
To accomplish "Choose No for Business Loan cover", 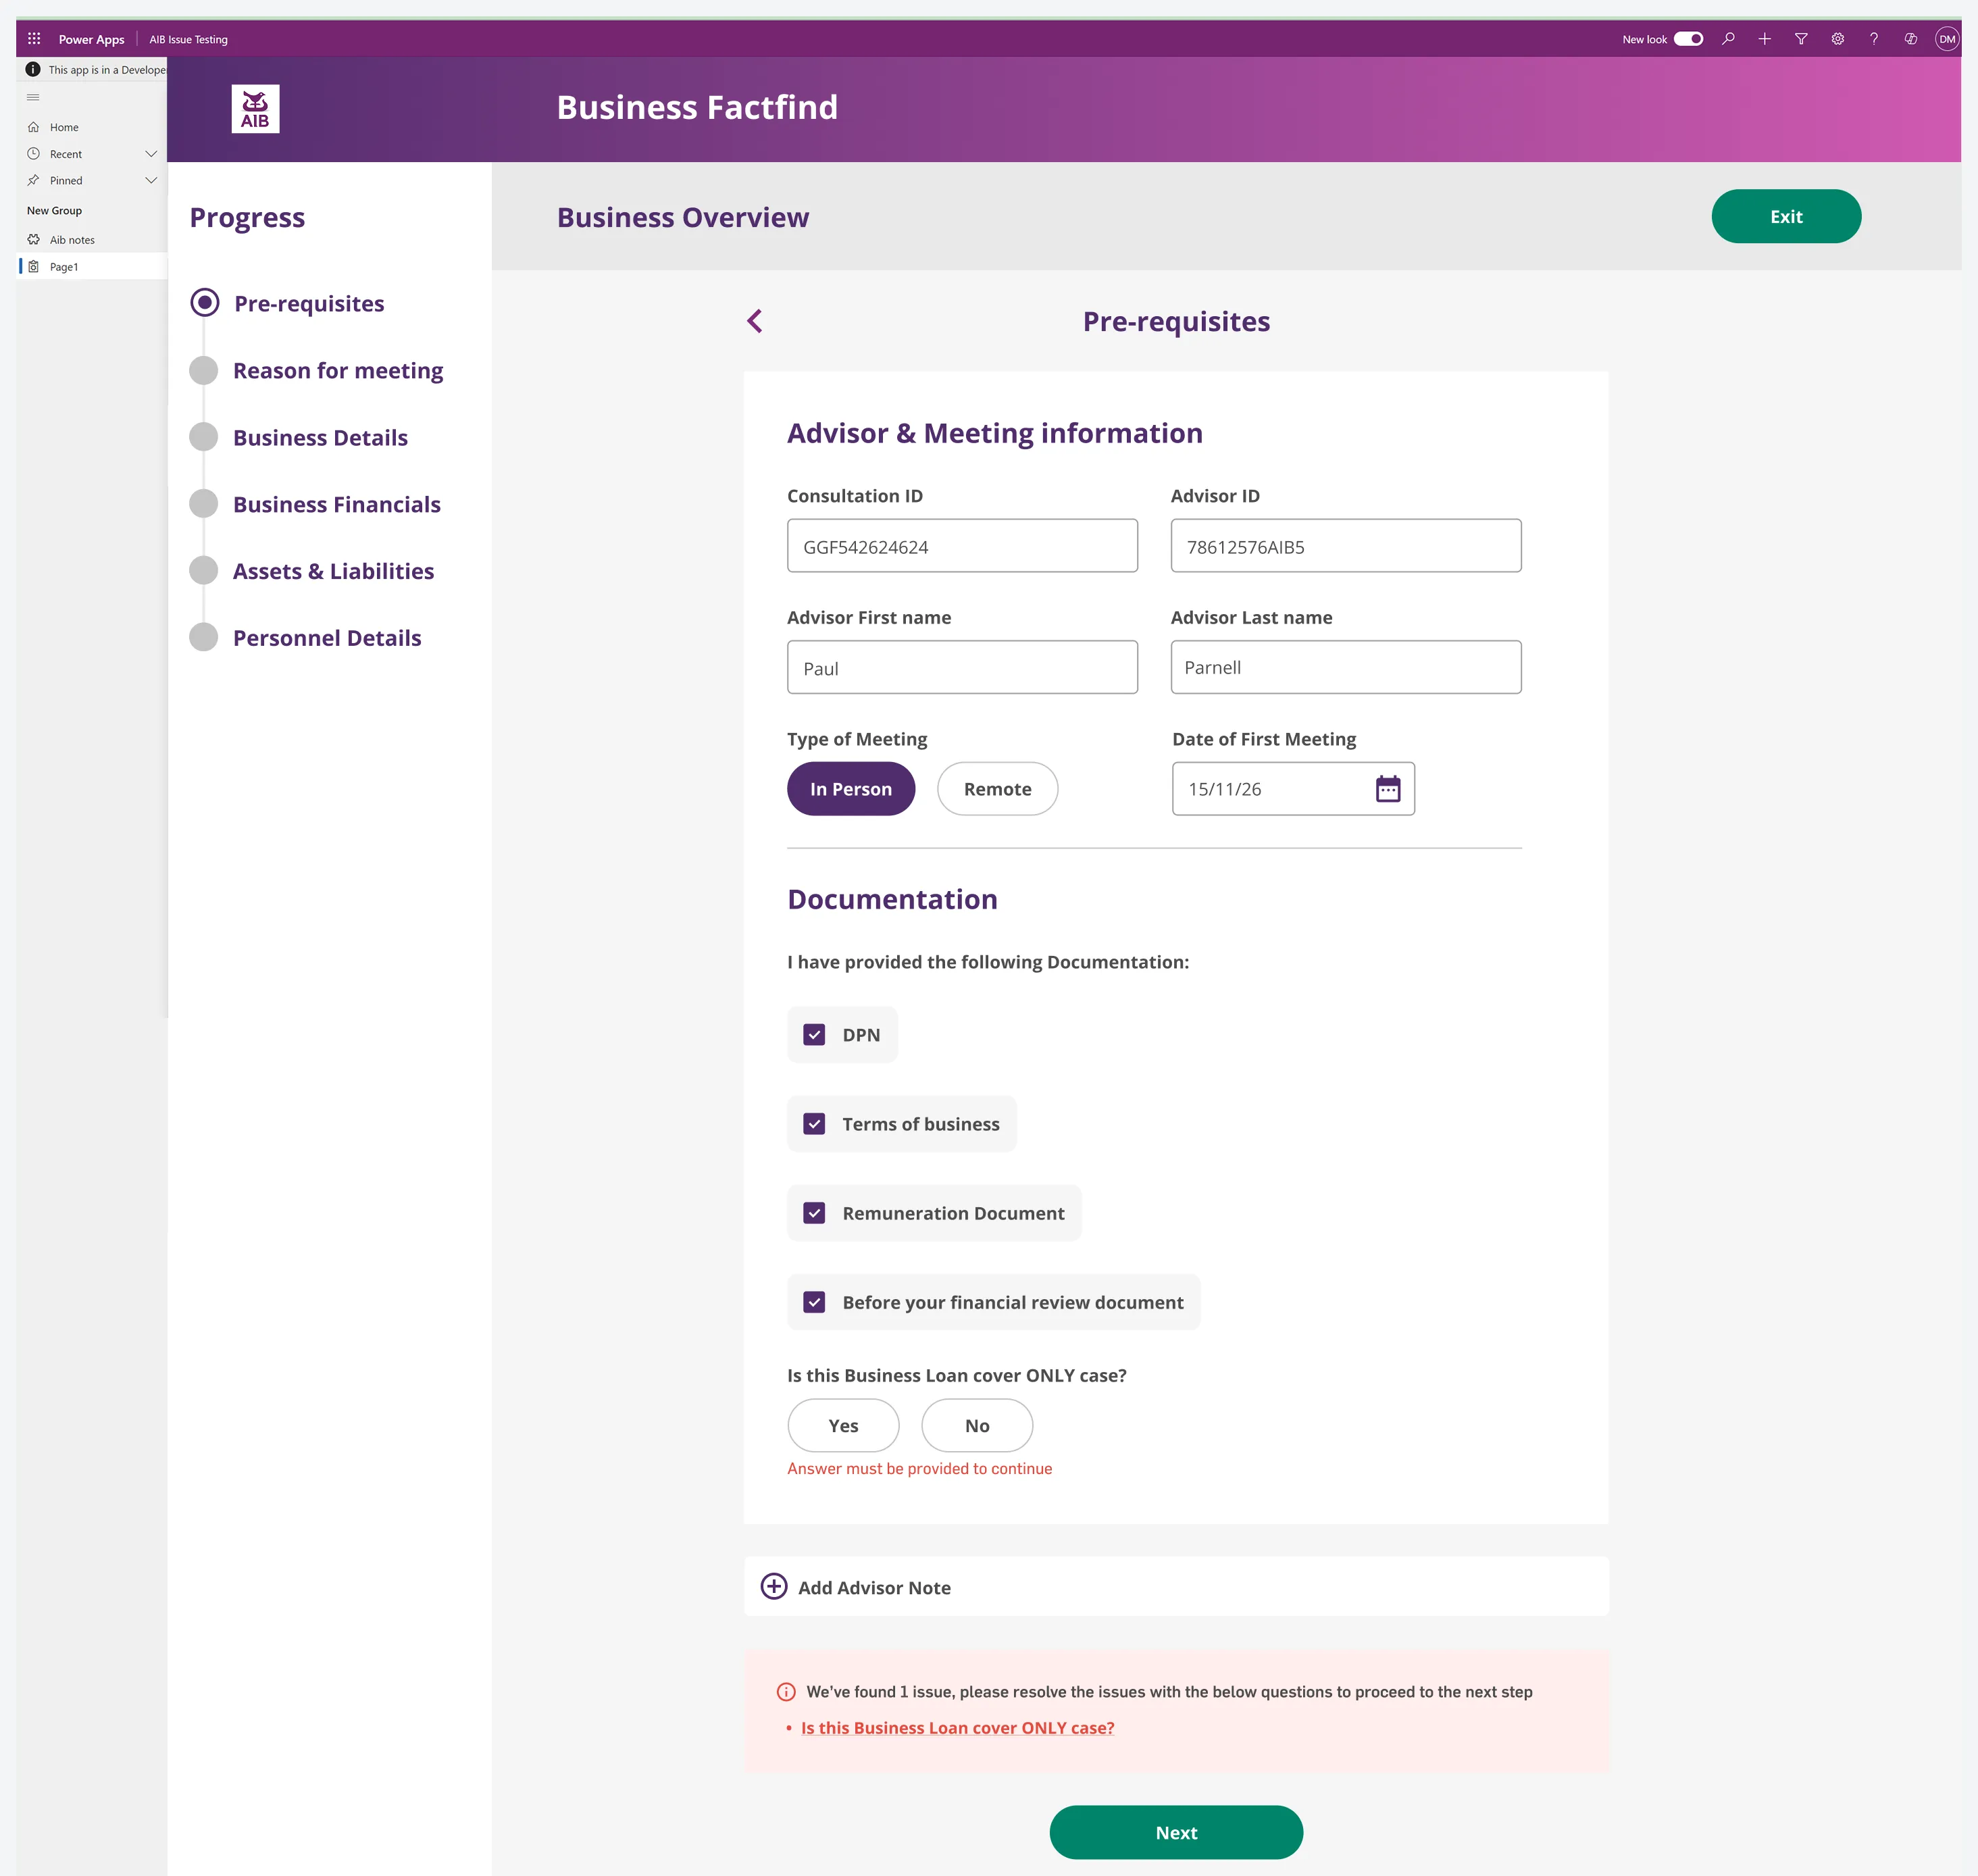I will [x=977, y=1425].
